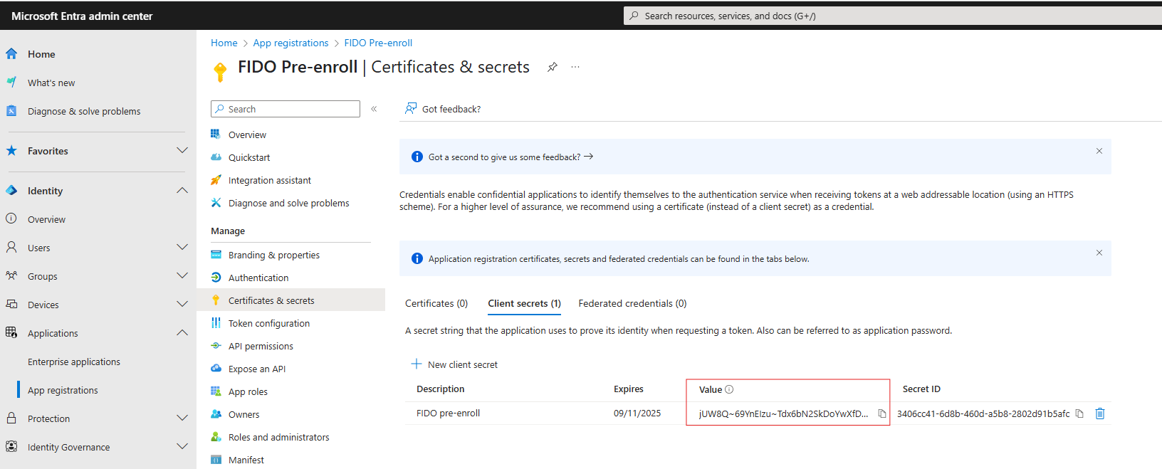Click the App roles icon
Image resolution: width=1162 pixels, height=469 pixels.
(216, 391)
